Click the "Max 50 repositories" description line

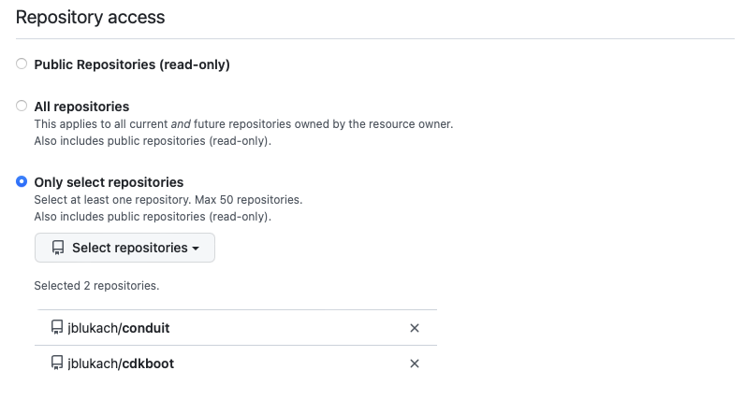pyautogui.click(x=168, y=200)
